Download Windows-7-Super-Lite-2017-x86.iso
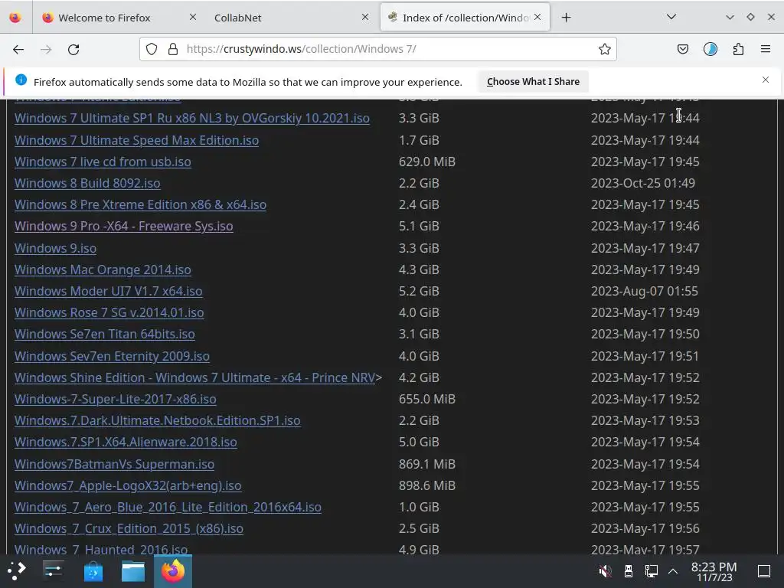Viewport: 784px width, 588px height. [116, 399]
